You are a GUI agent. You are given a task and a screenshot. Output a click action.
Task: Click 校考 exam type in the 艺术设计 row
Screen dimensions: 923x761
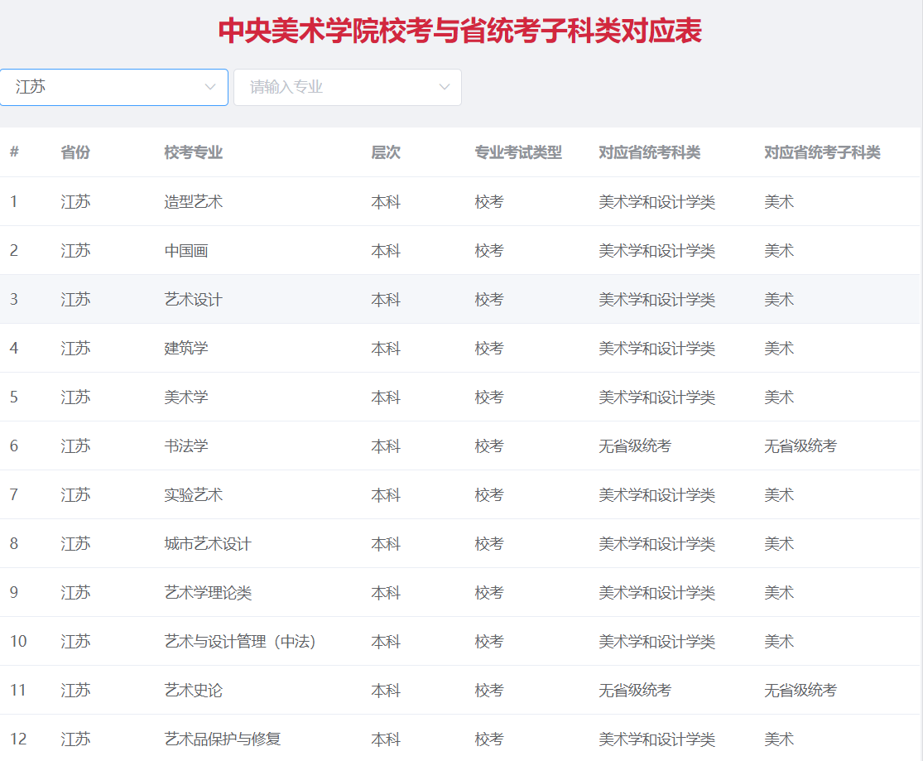tap(489, 300)
